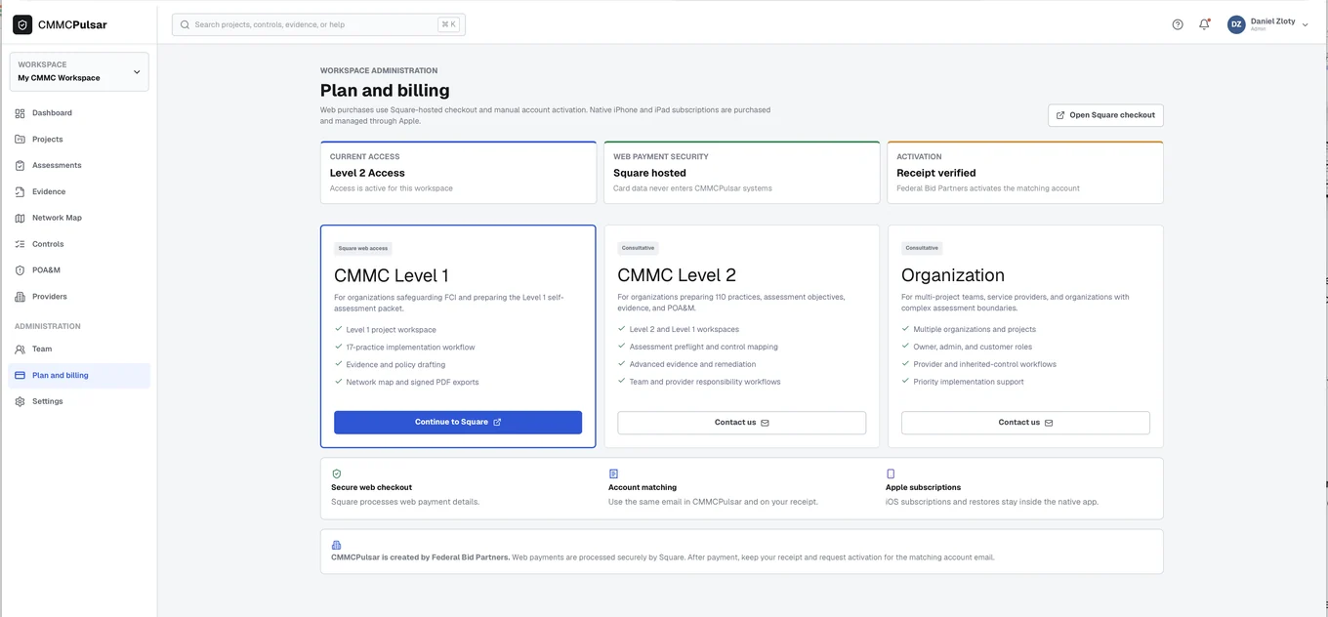Click 'Priority implementation support' feature text
This screenshot has width=1328, height=617.
click(969, 383)
